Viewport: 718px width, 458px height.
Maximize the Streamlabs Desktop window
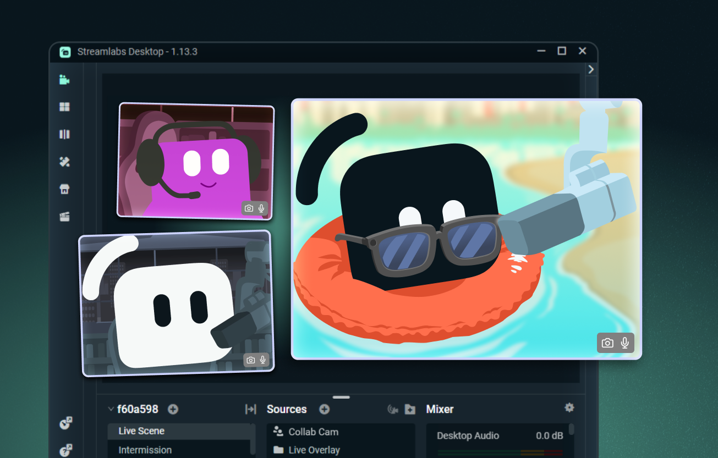562,51
